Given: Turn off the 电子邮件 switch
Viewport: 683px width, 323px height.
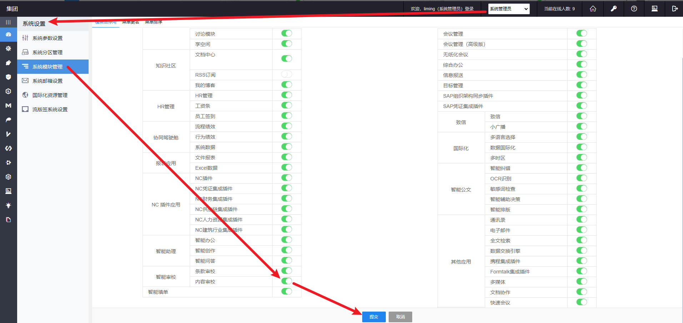Looking at the screenshot, I should pyautogui.click(x=582, y=230).
